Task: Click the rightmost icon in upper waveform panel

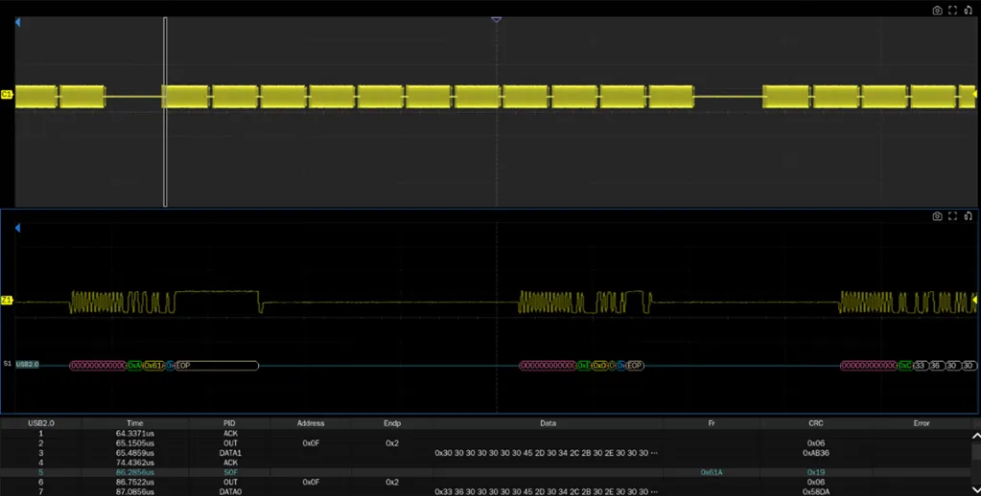Action: (968, 11)
